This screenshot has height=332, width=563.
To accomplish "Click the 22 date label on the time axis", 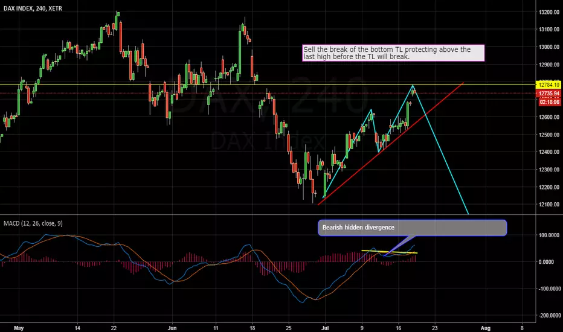I will pos(114,328).
